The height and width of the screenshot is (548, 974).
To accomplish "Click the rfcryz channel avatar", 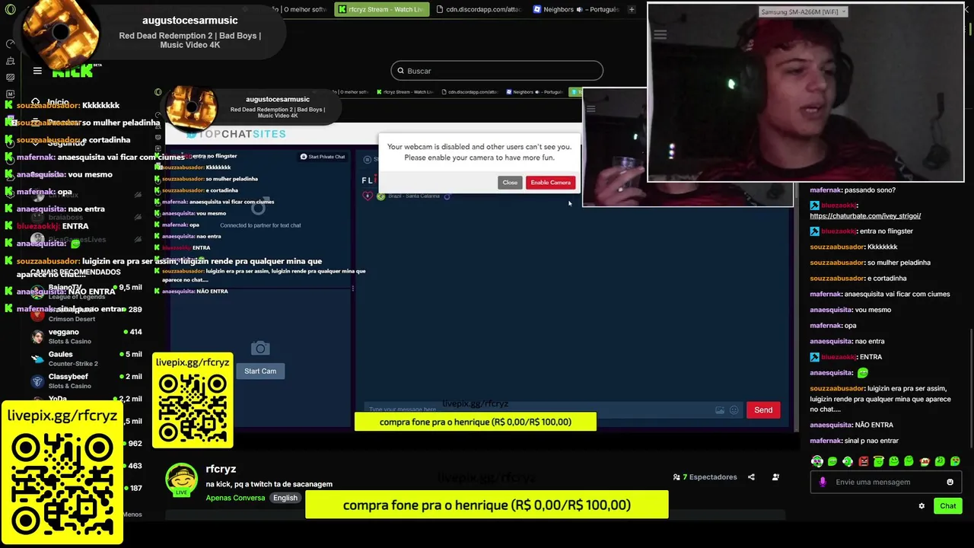I will pos(182,480).
